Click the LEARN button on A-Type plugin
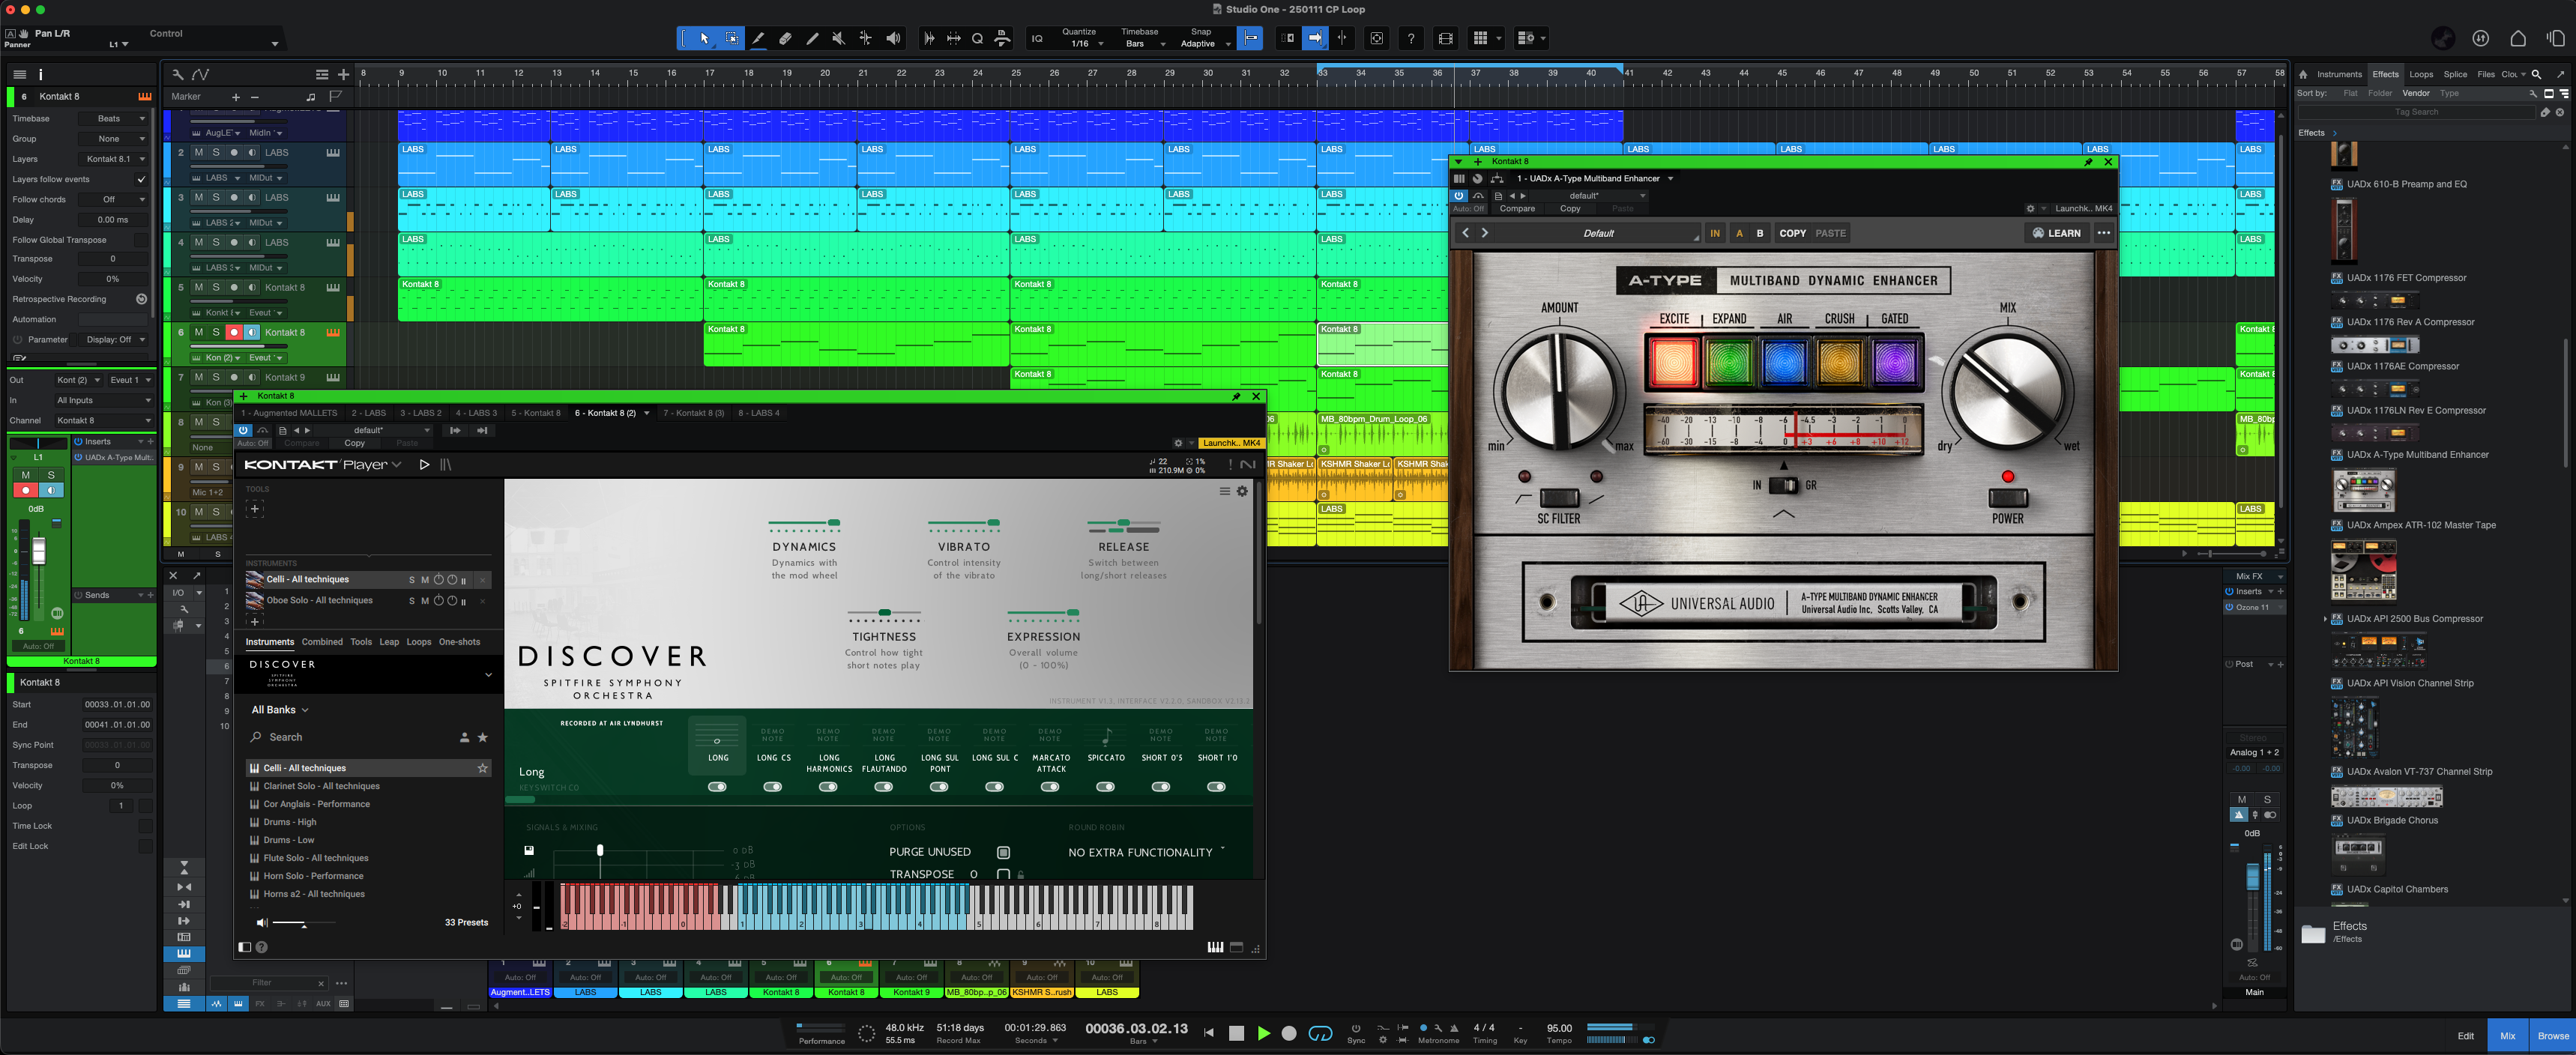 [2057, 233]
